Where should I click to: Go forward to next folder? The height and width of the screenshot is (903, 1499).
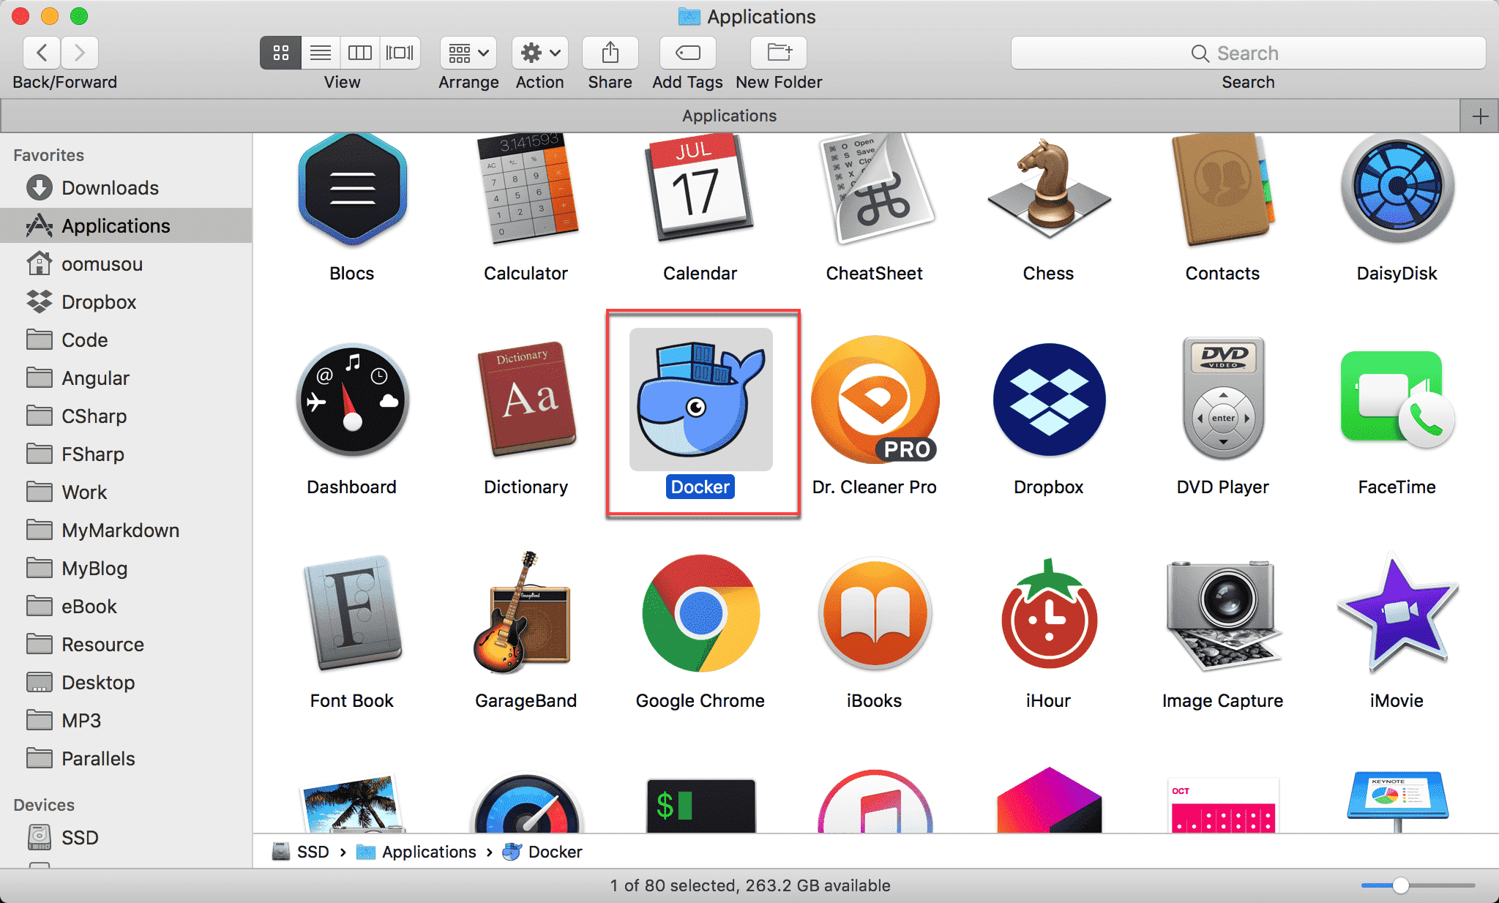[x=80, y=53]
